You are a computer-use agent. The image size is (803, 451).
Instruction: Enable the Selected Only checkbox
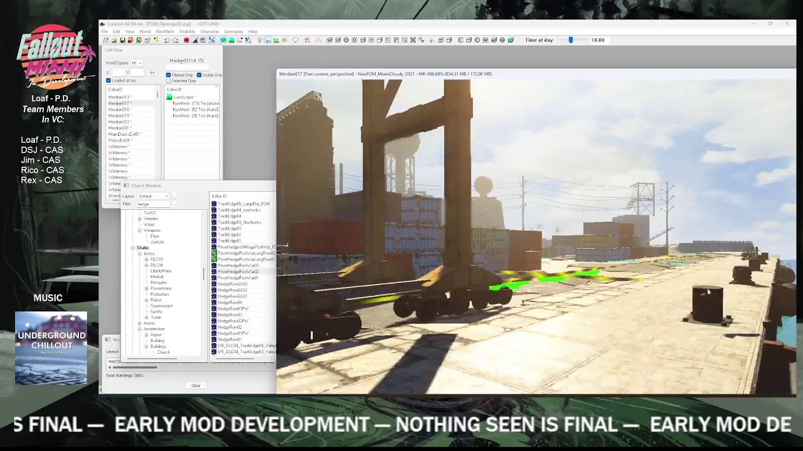tap(168, 81)
